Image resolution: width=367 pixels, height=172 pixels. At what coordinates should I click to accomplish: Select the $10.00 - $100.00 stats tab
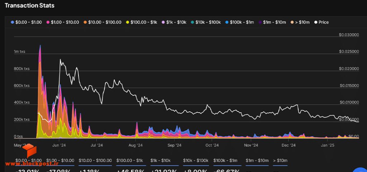95,161
